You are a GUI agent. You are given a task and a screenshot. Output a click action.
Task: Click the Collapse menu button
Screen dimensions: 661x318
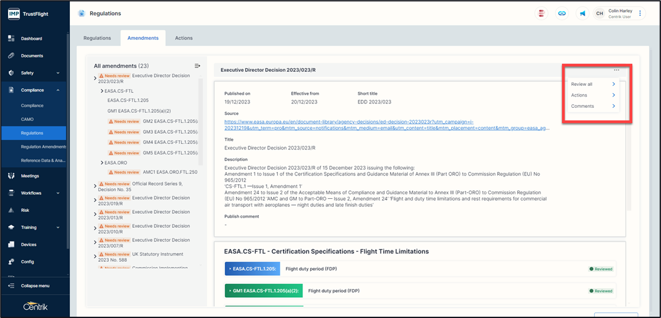pos(35,286)
